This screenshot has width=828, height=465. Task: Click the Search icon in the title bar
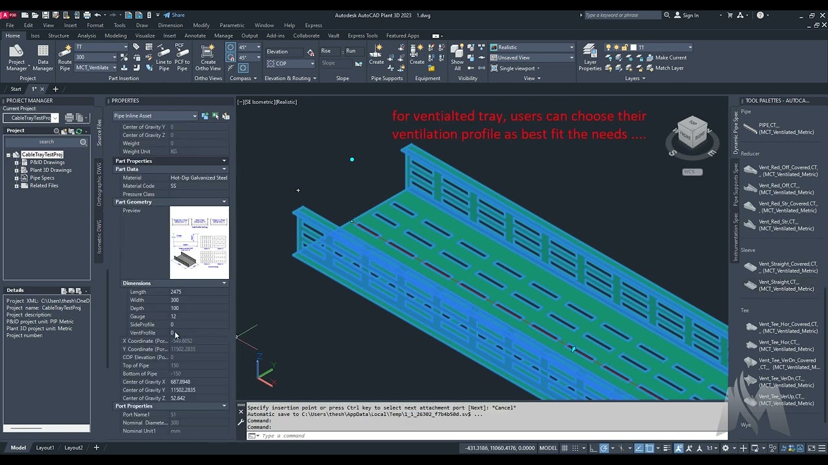pyautogui.click(x=667, y=15)
